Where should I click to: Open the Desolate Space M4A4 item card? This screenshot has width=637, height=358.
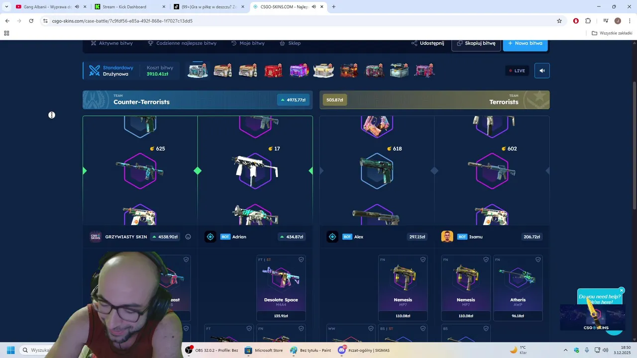[x=281, y=288]
